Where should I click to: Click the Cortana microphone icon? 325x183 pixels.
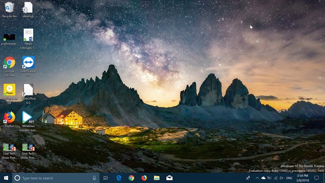pos(94,178)
